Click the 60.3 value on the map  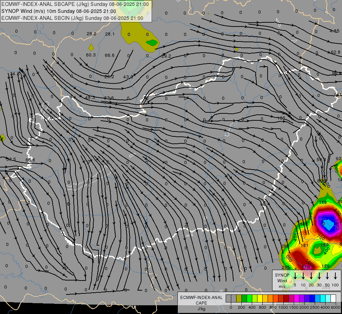tap(91, 55)
